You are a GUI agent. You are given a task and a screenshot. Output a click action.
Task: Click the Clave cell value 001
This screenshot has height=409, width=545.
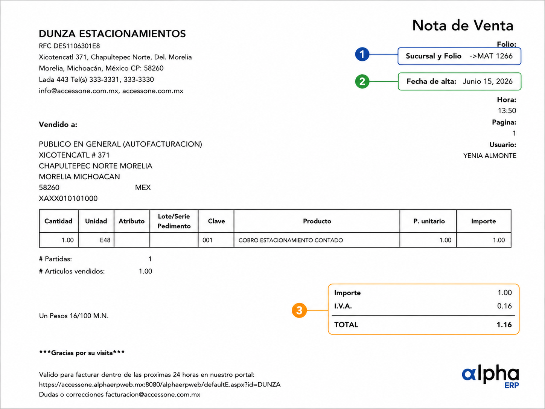207,240
